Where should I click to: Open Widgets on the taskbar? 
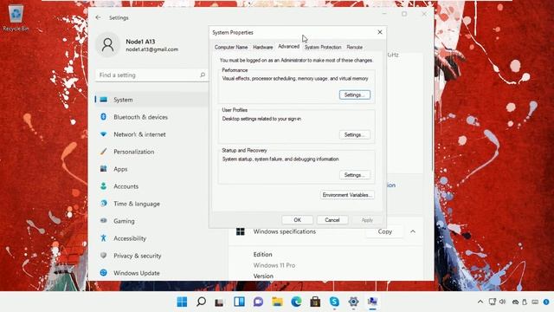click(239, 302)
